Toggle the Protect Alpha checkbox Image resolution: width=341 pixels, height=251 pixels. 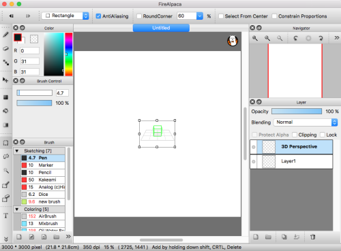(254, 135)
